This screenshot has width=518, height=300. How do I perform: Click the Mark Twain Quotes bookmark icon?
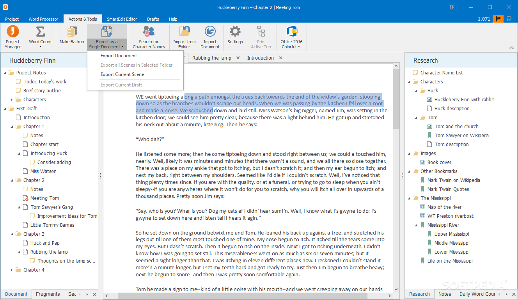point(422,189)
